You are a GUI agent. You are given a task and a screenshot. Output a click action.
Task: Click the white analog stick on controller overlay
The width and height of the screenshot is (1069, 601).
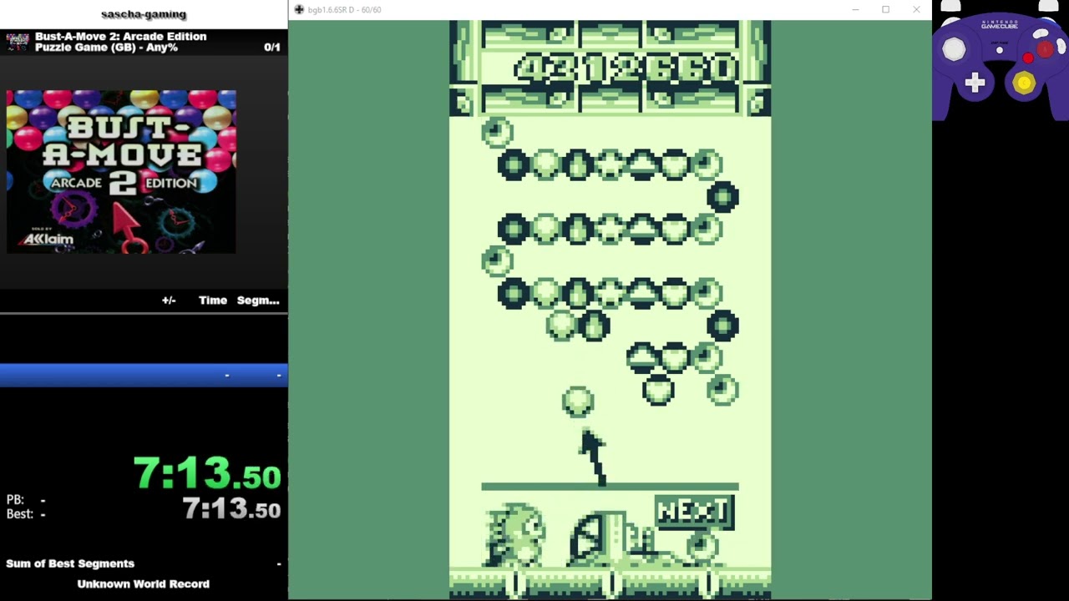[954, 50]
